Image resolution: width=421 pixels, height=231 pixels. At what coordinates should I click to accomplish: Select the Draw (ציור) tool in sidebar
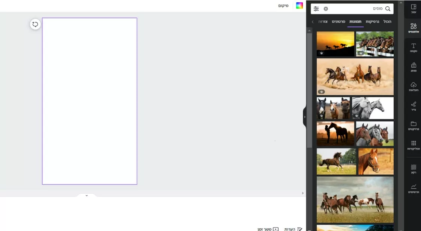point(414,106)
